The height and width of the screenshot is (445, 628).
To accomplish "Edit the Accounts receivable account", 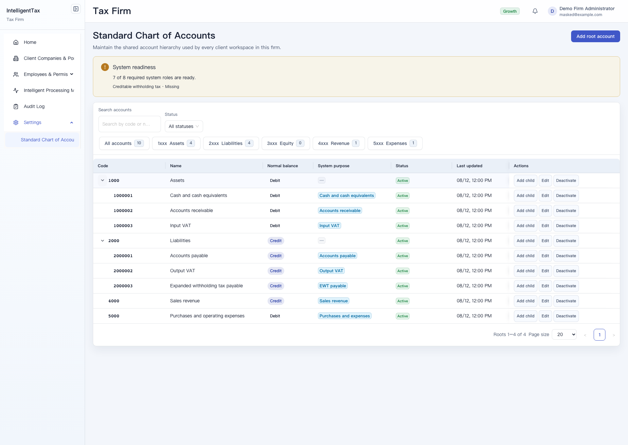I will pyautogui.click(x=545, y=211).
